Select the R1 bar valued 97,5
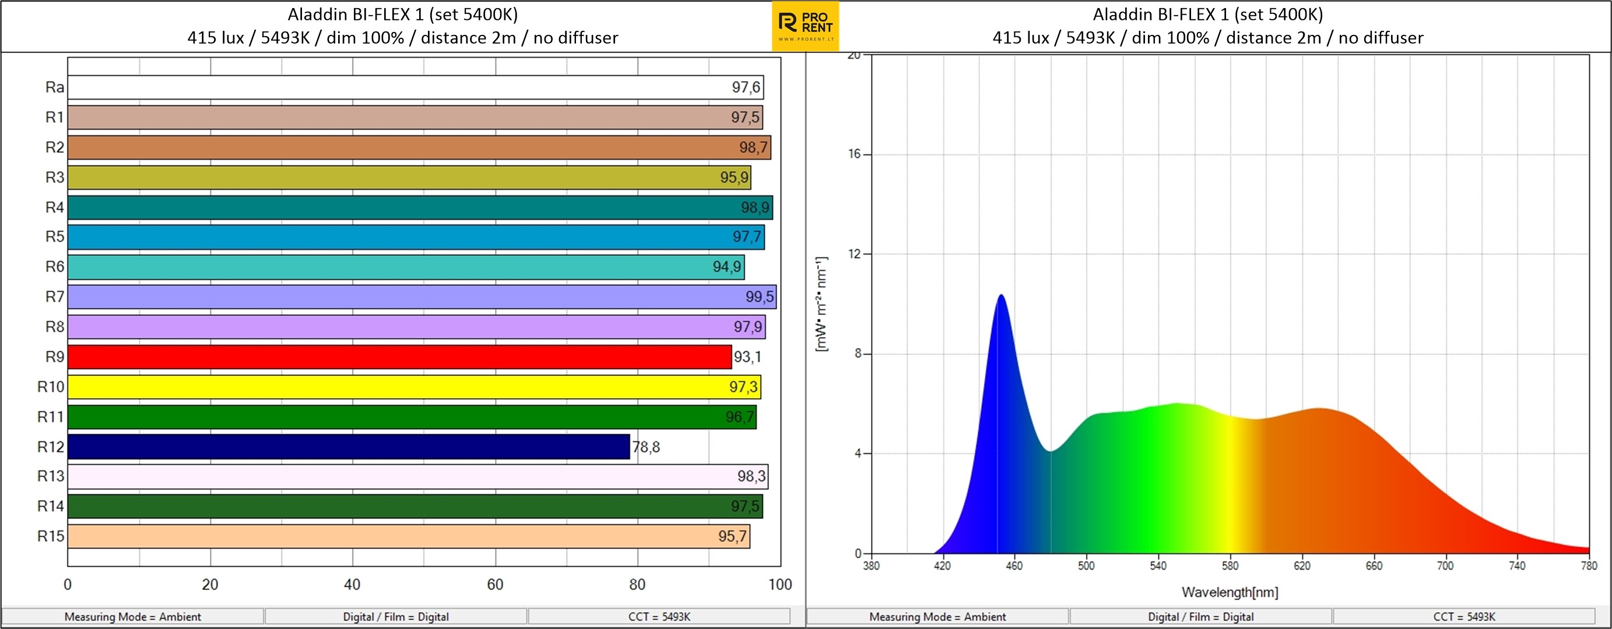Viewport: 1612px width, 629px height. (416, 117)
